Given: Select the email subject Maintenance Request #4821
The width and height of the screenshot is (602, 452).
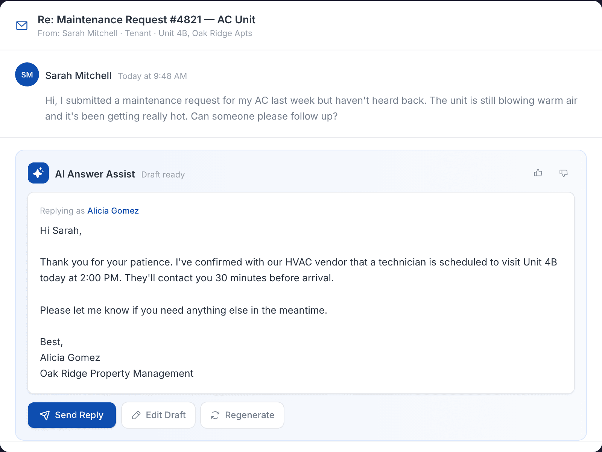Looking at the screenshot, I should [146, 20].
